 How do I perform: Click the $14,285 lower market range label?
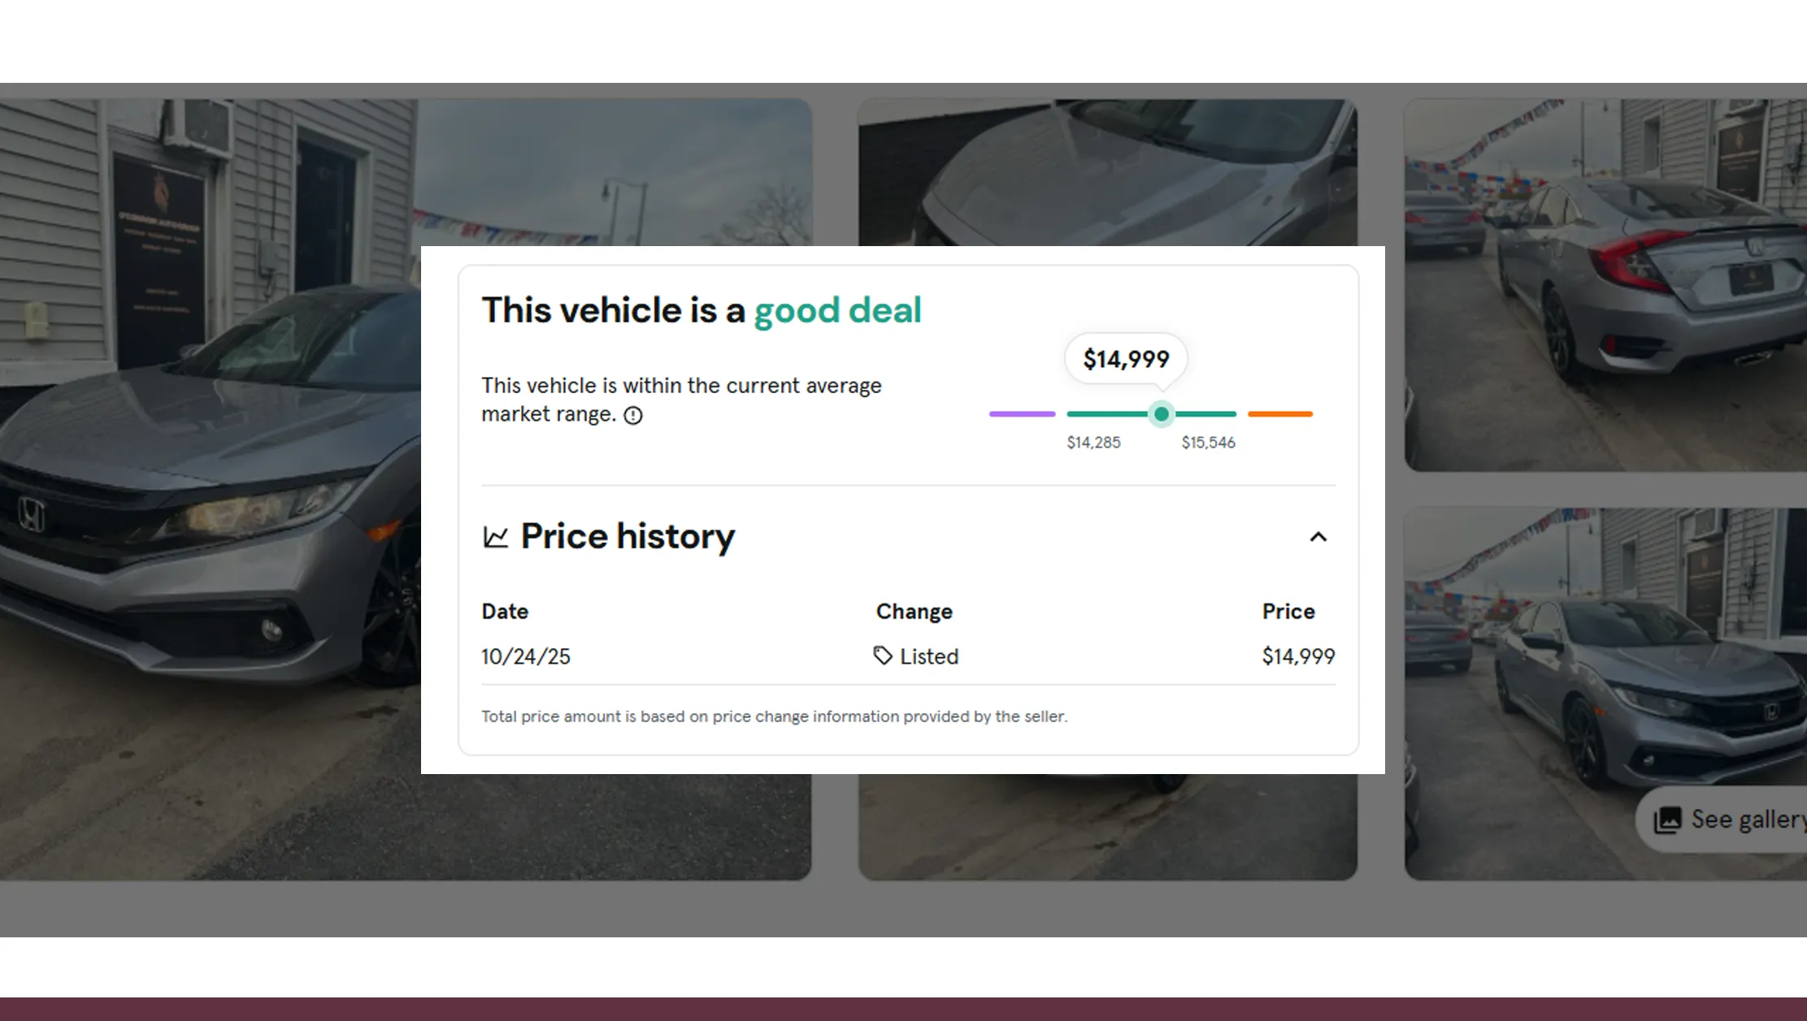tap(1093, 442)
